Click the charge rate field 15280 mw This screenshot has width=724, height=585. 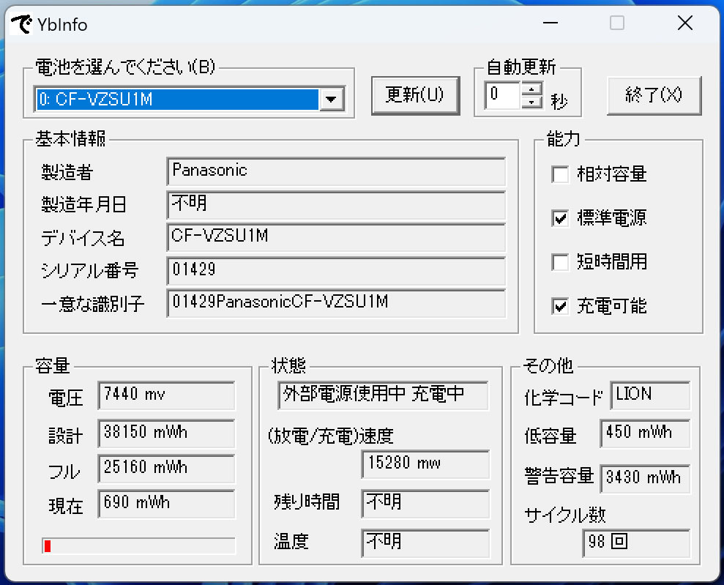(425, 464)
